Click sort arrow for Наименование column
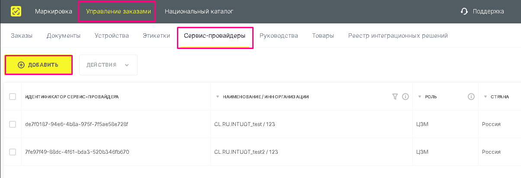521x178 pixels. point(218,97)
